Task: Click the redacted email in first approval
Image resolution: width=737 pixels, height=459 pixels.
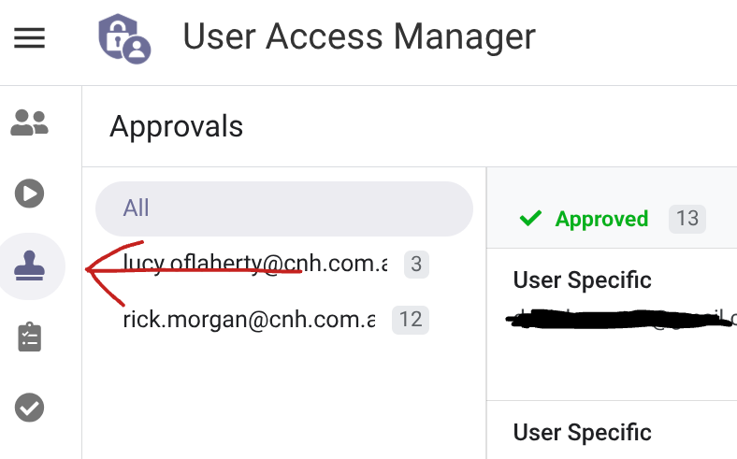Action: tap(617, 322)
